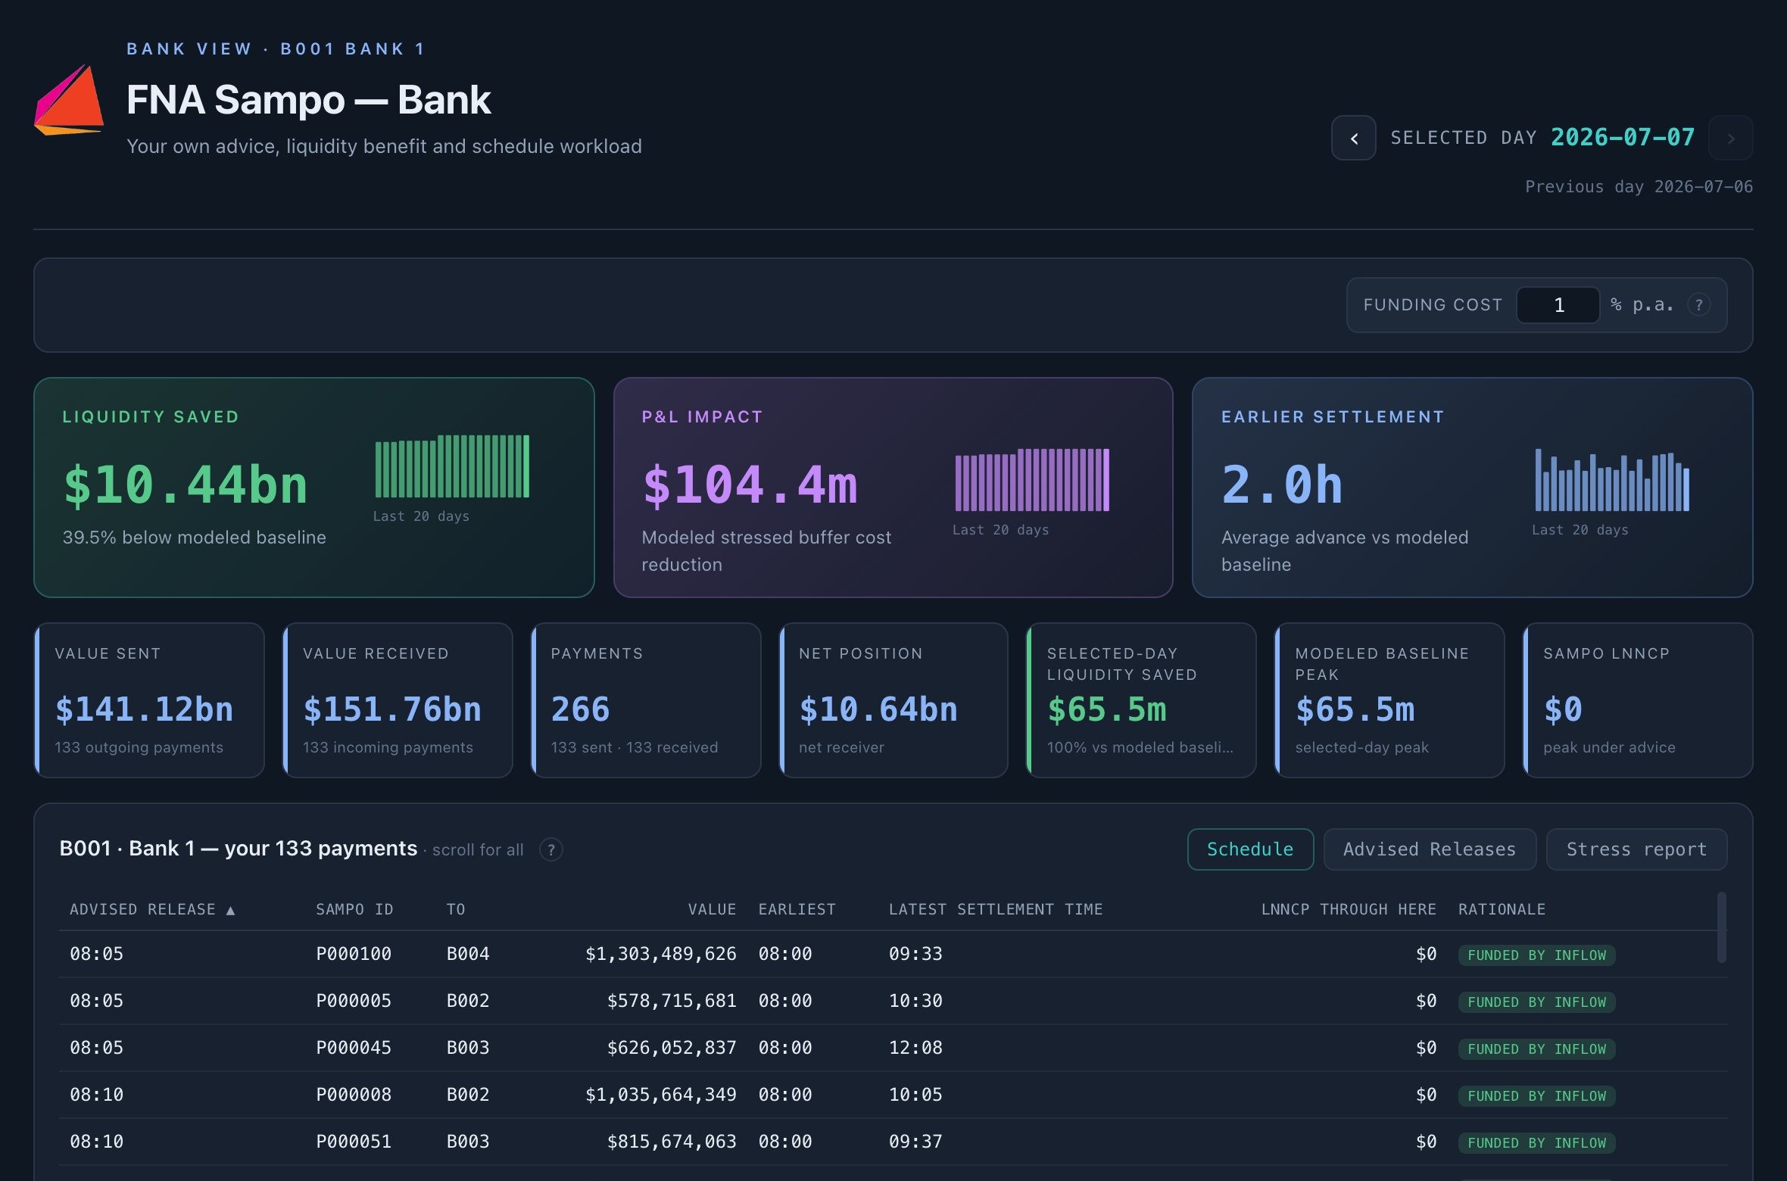This screenshot has height=1181, width=1787.
Task: Open the P&L Impact $104.4m card
Action: point(893,488)
